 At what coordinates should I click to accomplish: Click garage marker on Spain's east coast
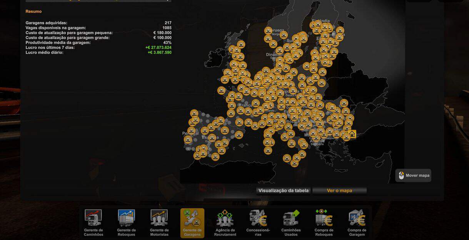point(239,135)
